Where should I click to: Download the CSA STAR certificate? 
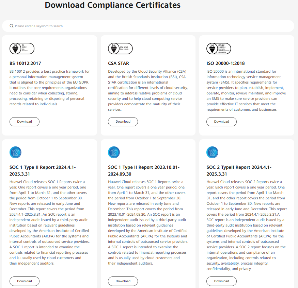click(x=123, y=122)
